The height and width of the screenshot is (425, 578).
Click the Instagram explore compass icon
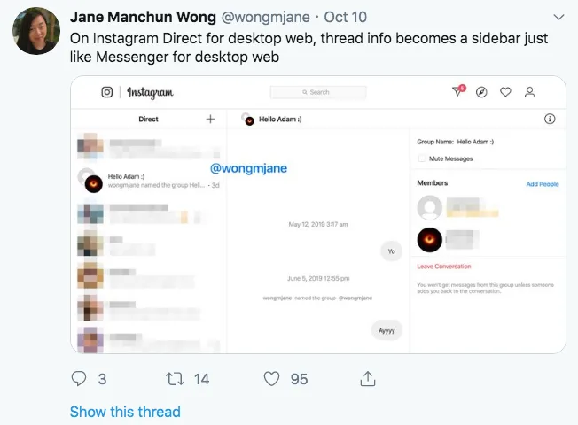point(482,91)
